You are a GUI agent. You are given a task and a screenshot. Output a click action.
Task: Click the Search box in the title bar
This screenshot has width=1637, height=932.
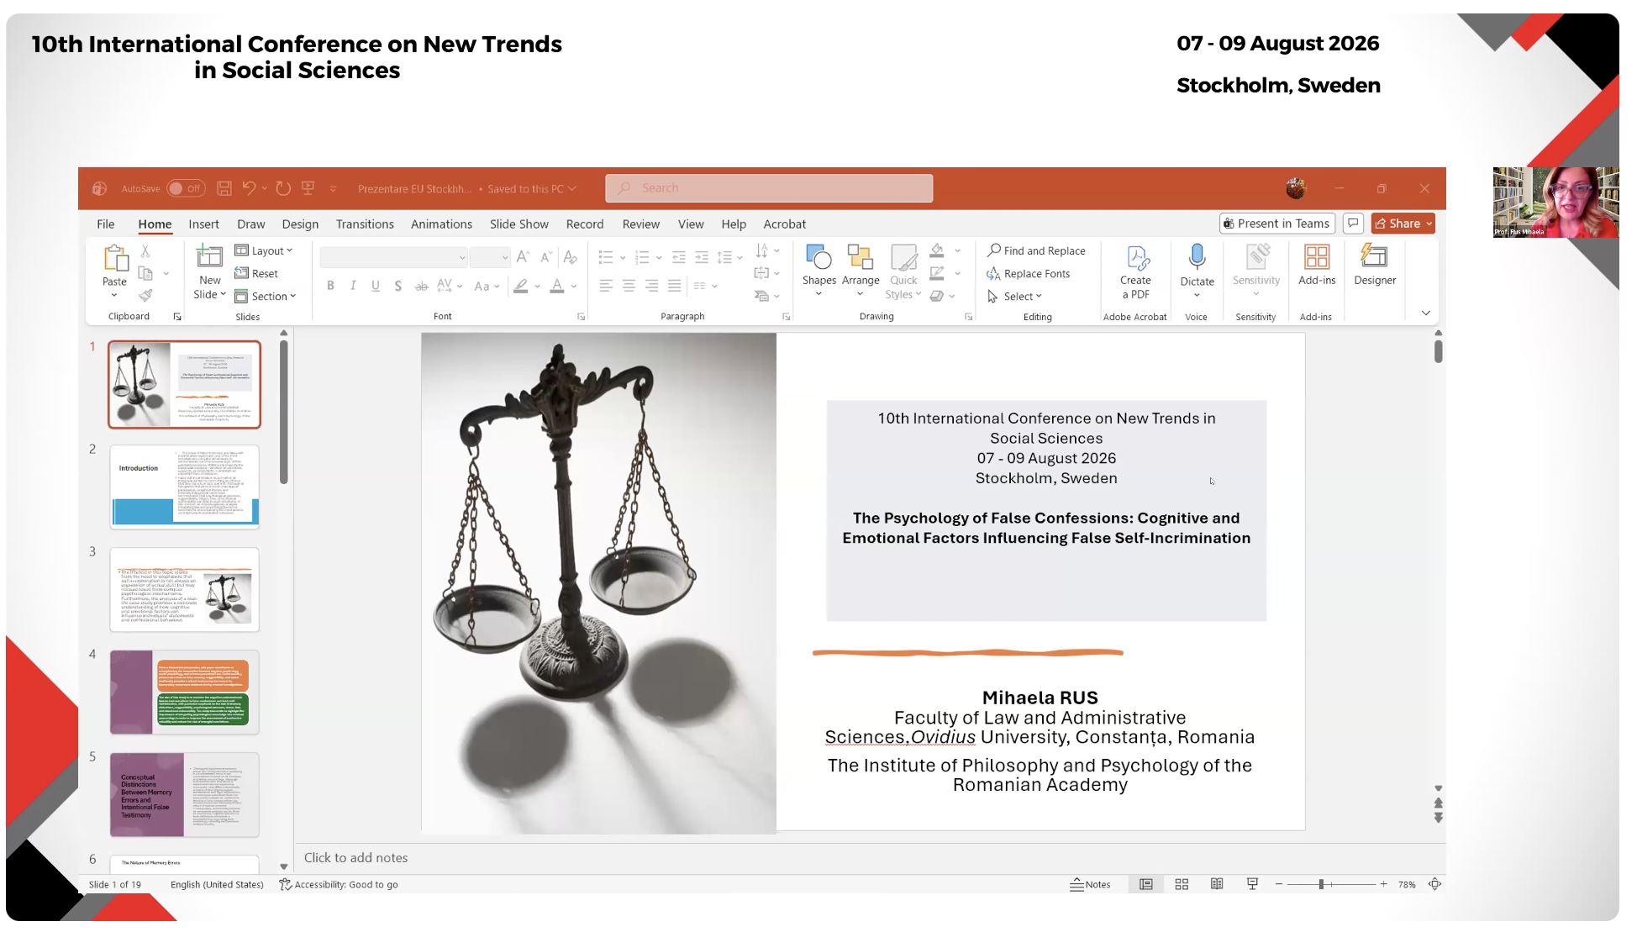pyautogui.click(x=769, y=188)
